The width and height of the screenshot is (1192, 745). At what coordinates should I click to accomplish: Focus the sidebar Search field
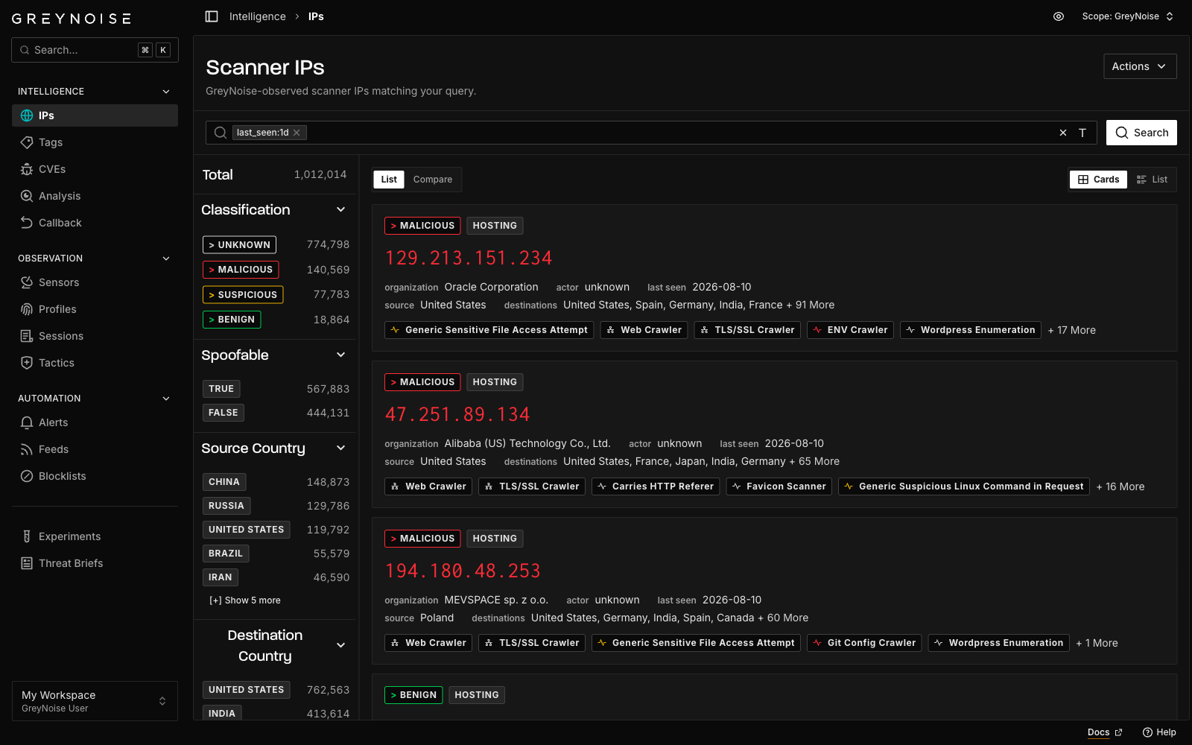(x=95, y=50)
